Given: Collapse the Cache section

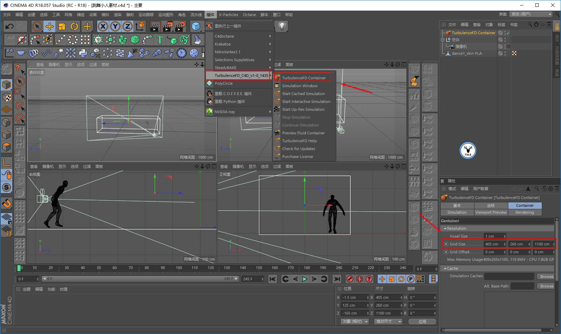Looking at the screenshot, I should pyautogui.click(x=445, y=268).
